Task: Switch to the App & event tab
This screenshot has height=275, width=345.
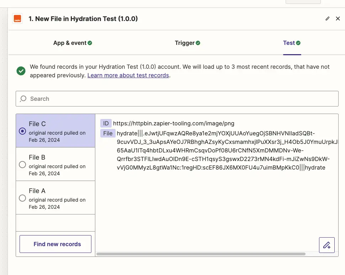Action: (73, 43)
